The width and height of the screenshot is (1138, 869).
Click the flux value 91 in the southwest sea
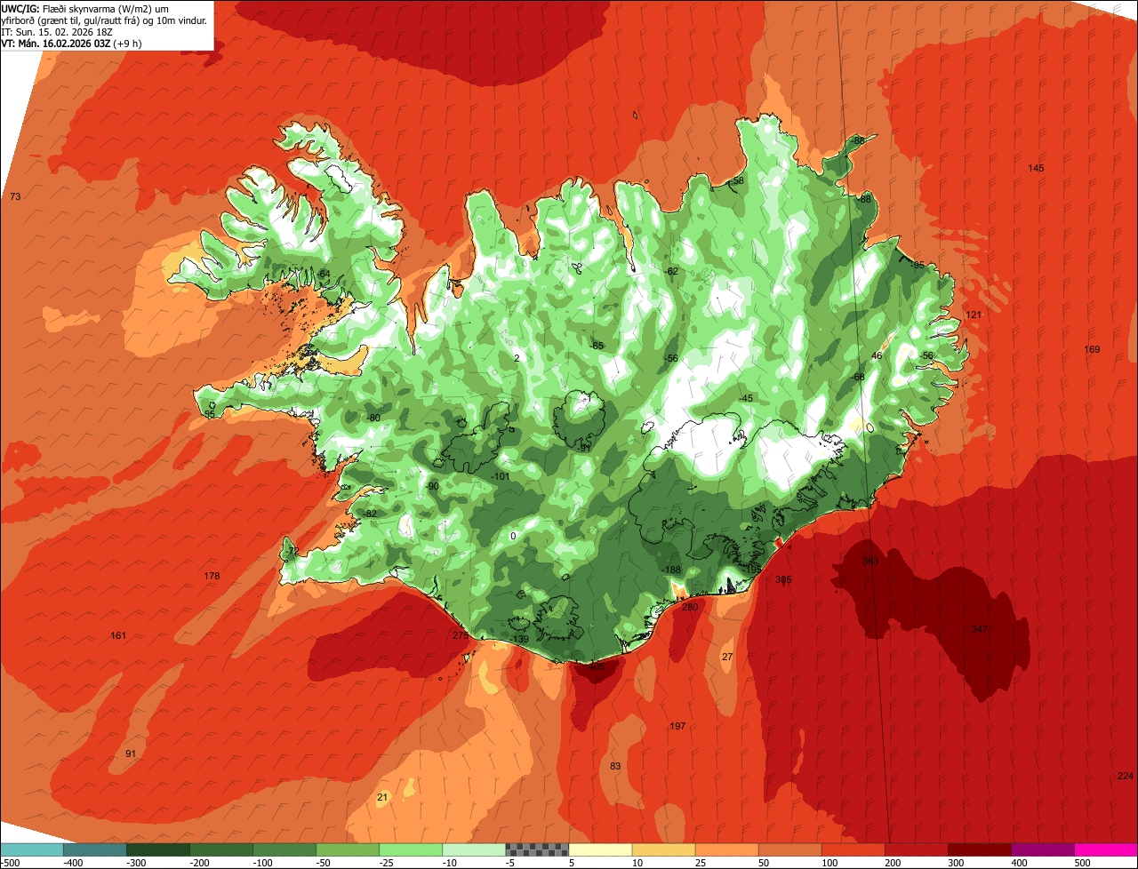click(131, 754)
